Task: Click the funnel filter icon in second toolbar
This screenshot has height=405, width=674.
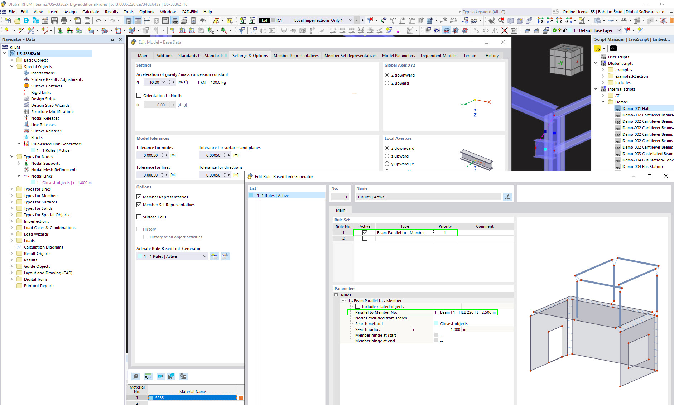Action: [x=242, y=30]
